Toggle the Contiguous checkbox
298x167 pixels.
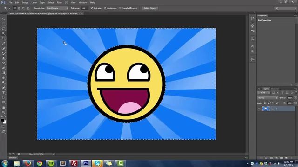(x=105, y=8)
